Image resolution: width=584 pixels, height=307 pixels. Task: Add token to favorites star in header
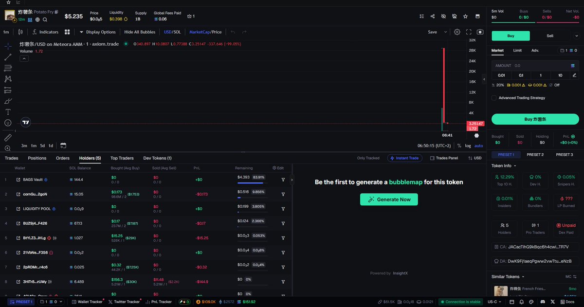click(466, 16)
